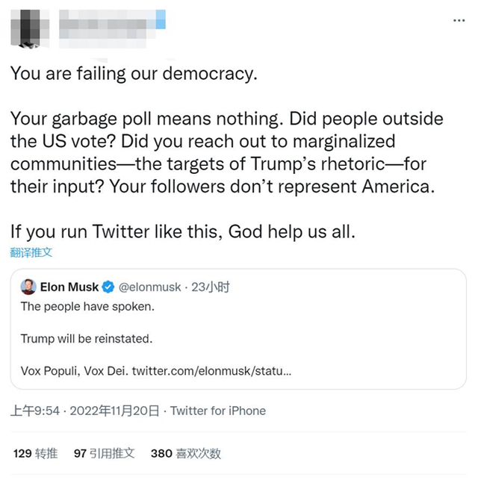View the 97 引用推文 quote tweets
The height and width of the screenshot is (480, 478).
coord(104,453)
